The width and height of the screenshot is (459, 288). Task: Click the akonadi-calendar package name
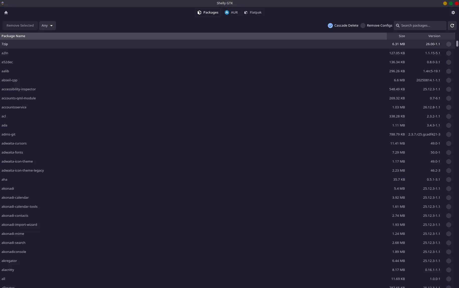[15, 197]
